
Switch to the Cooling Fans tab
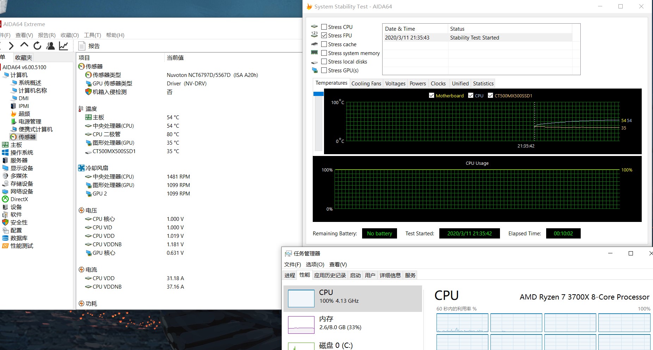pos(366,84)
